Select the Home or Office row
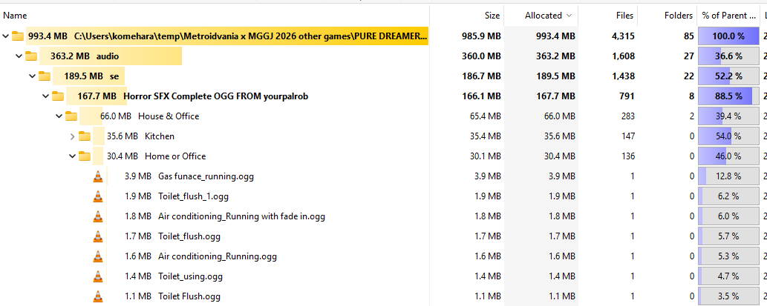Viewport: 767px width, 306px height. coord(175,156)
